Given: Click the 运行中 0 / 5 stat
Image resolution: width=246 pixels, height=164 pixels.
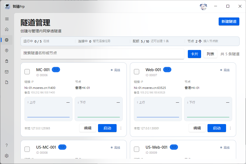Looking at the screenshot, I should (x=32, y=41).
